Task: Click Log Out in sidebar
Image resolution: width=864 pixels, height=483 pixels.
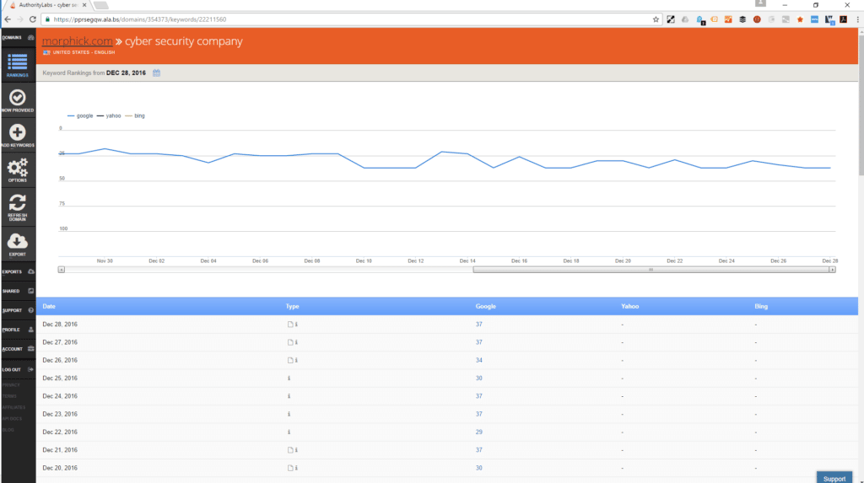Action: tap(18, 369)
